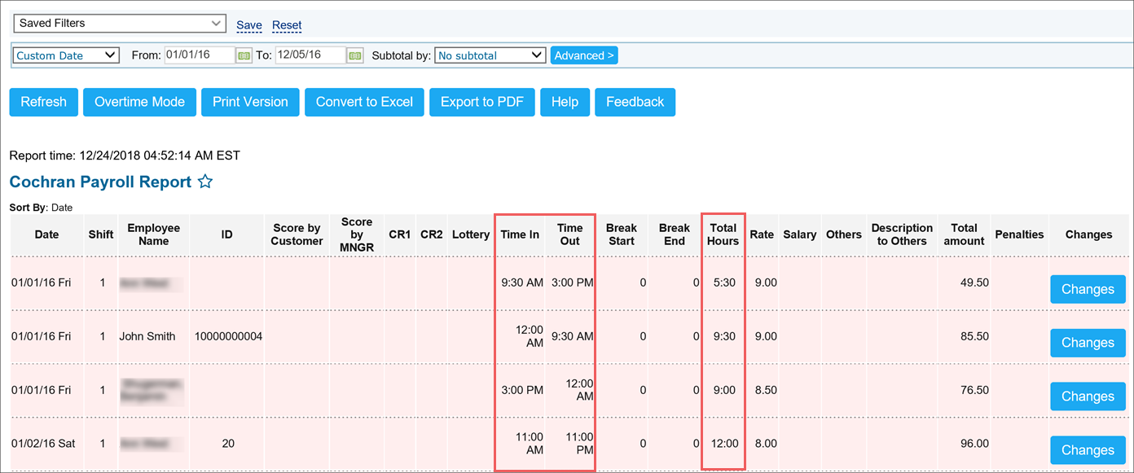The image size is (1134, 473).
Task: Export the report to PDF
Action: coord(482,102)
